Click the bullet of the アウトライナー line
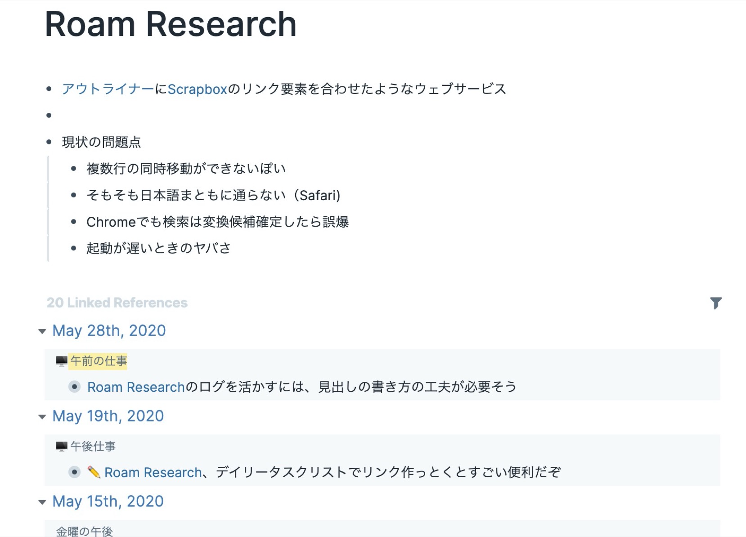746x537 pixels. pos(49,89)
